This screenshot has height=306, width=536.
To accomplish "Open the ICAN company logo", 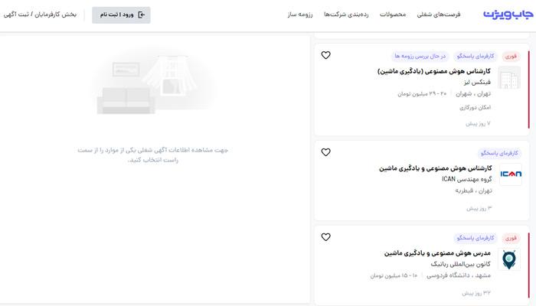I will pyautogui.click(x=511, y=174).
